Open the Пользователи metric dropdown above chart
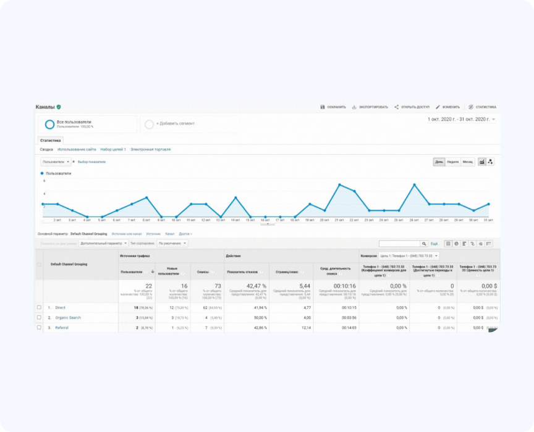This screenshot has width=534, height=432. click(x=56, y=162)
